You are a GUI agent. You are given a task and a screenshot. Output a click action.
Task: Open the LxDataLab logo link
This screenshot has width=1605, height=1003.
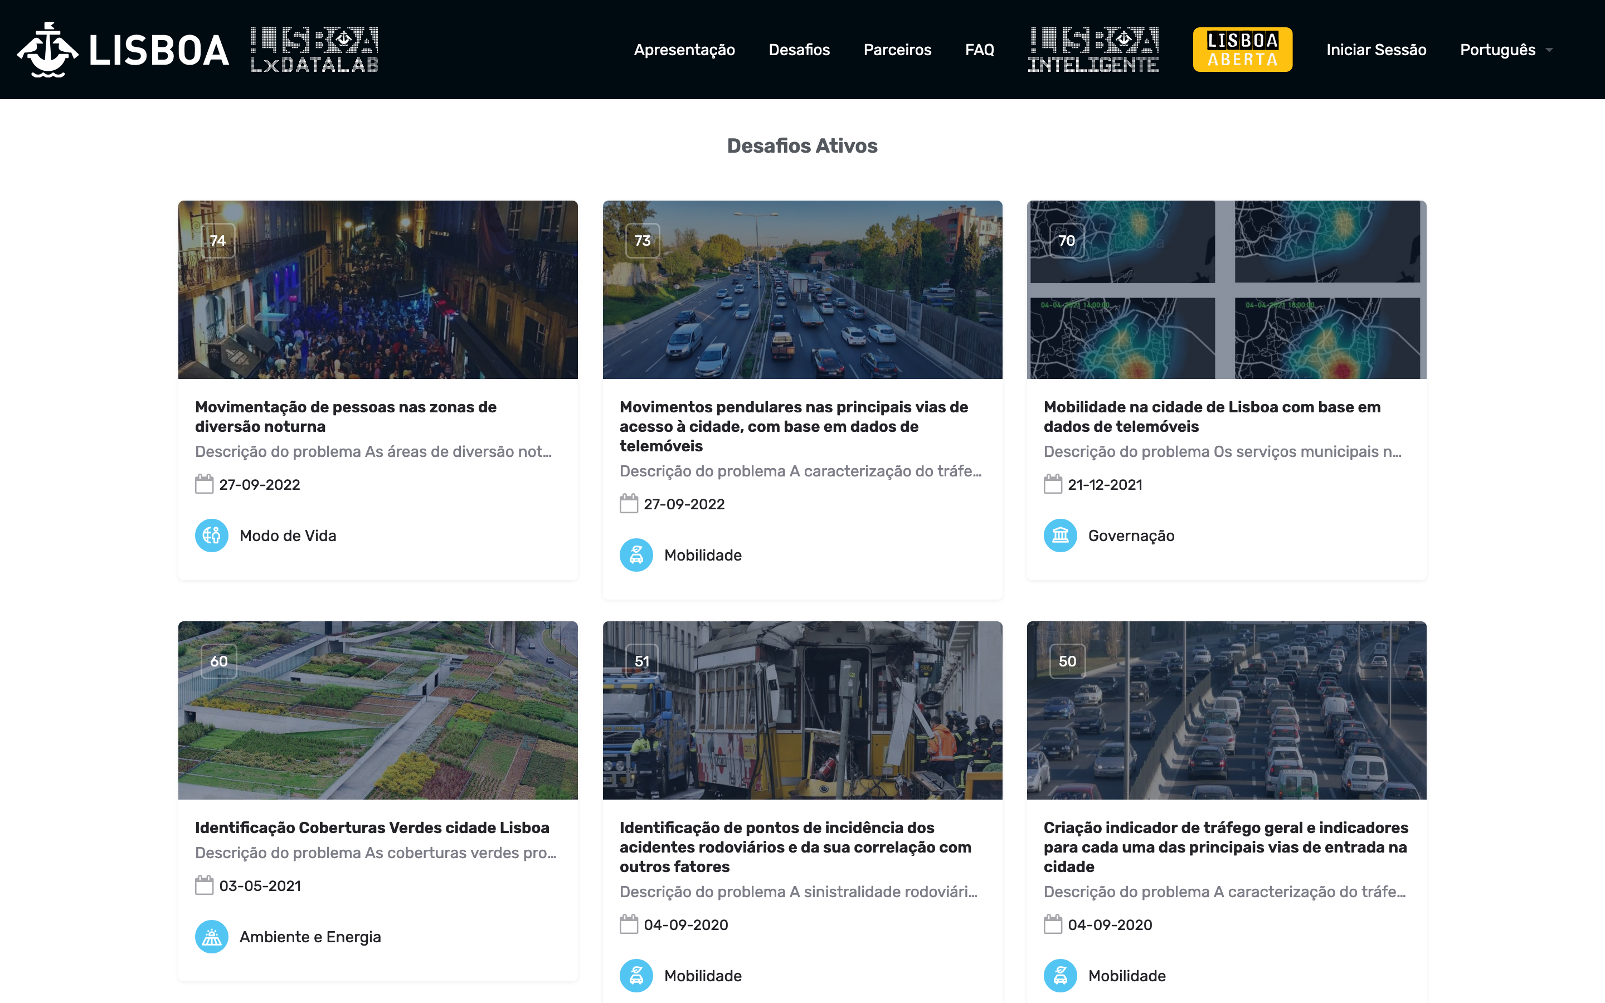[x=314, y=50]
